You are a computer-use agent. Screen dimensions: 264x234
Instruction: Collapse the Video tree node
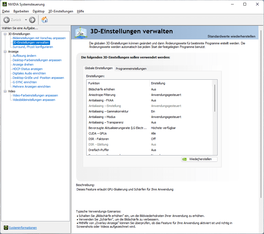coord(5,91)
